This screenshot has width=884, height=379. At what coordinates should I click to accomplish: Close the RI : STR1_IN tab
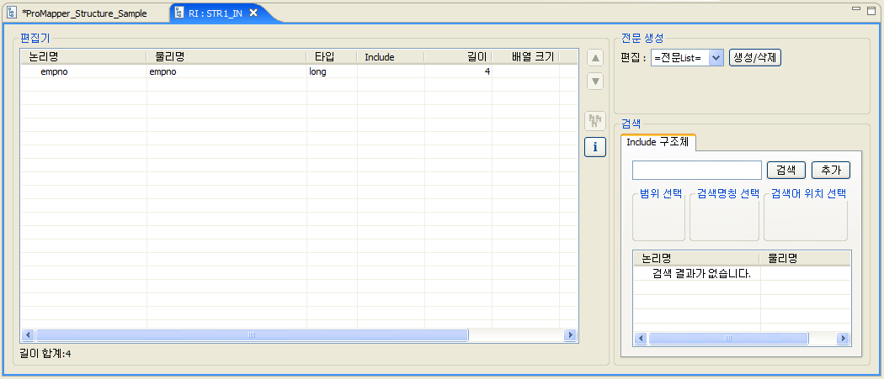(253, 13)
